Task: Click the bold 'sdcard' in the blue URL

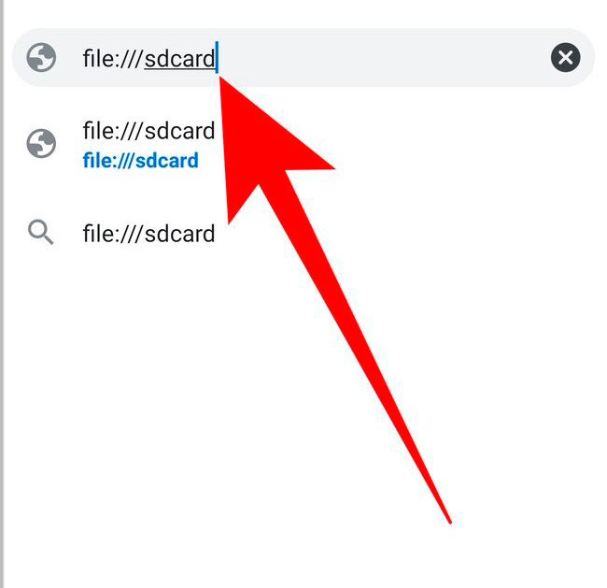Action: pos(167,161)
